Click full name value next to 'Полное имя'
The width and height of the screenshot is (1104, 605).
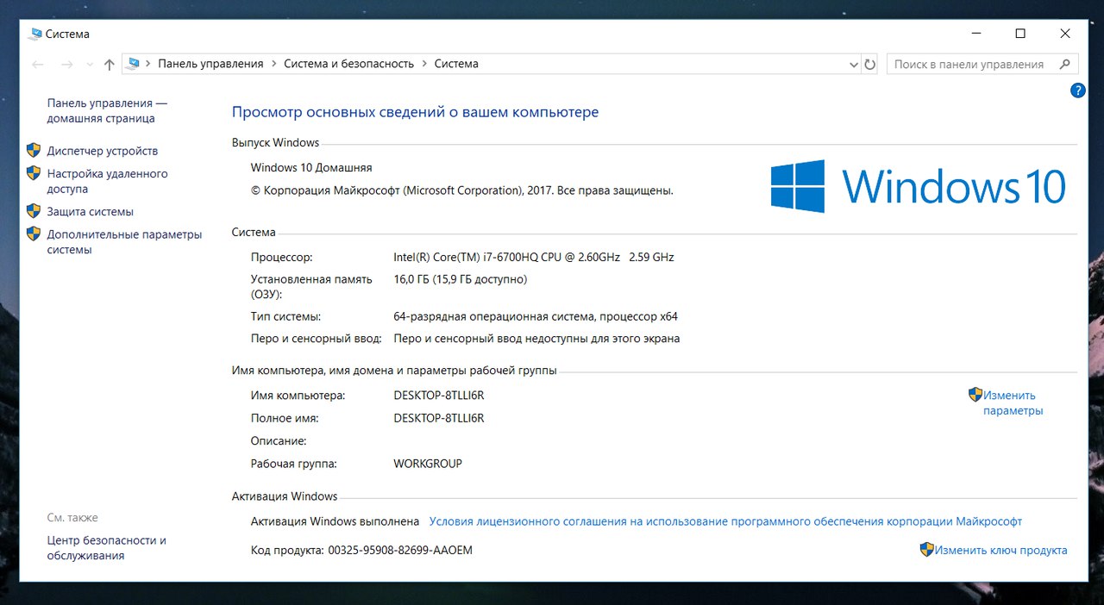439,418
